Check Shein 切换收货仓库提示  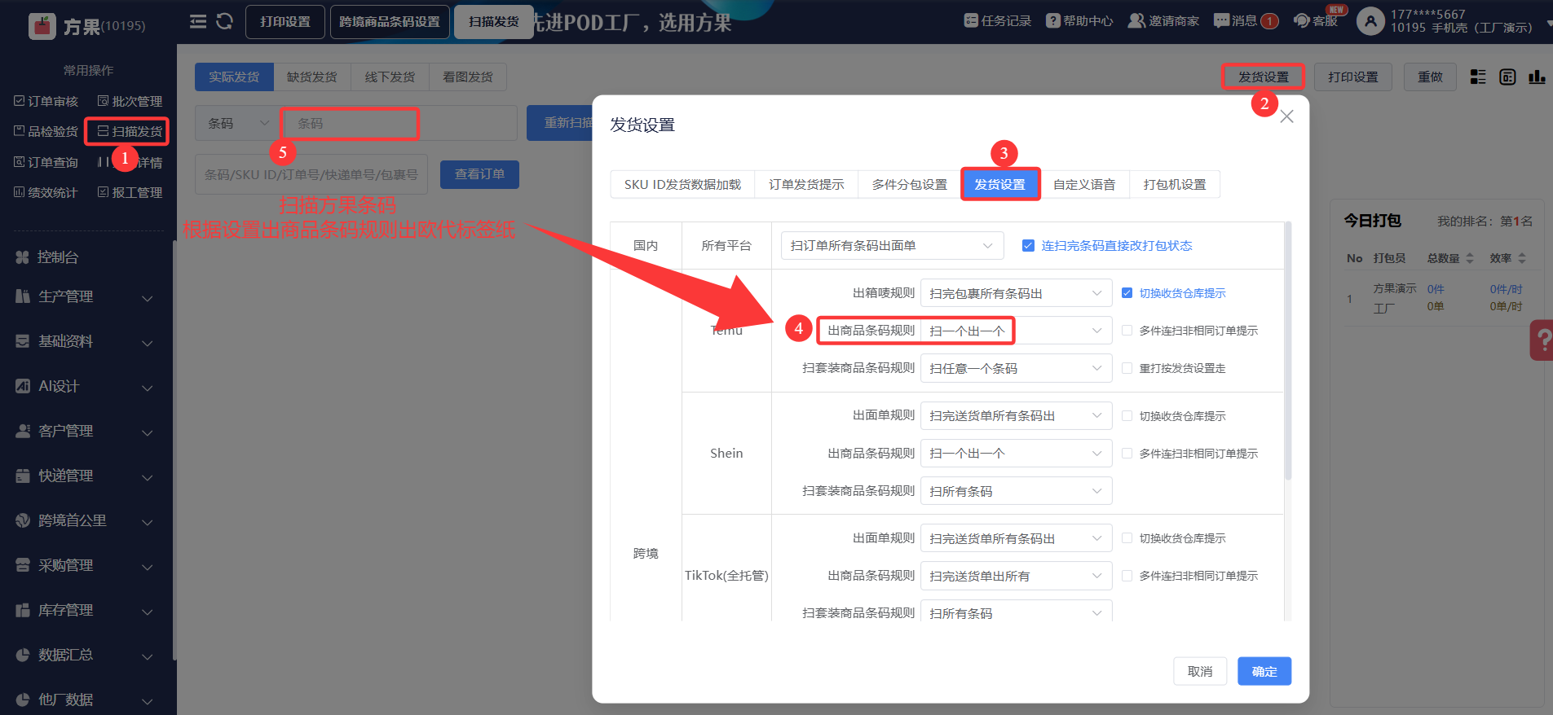pyautogui.click(x=1127, y=415)
